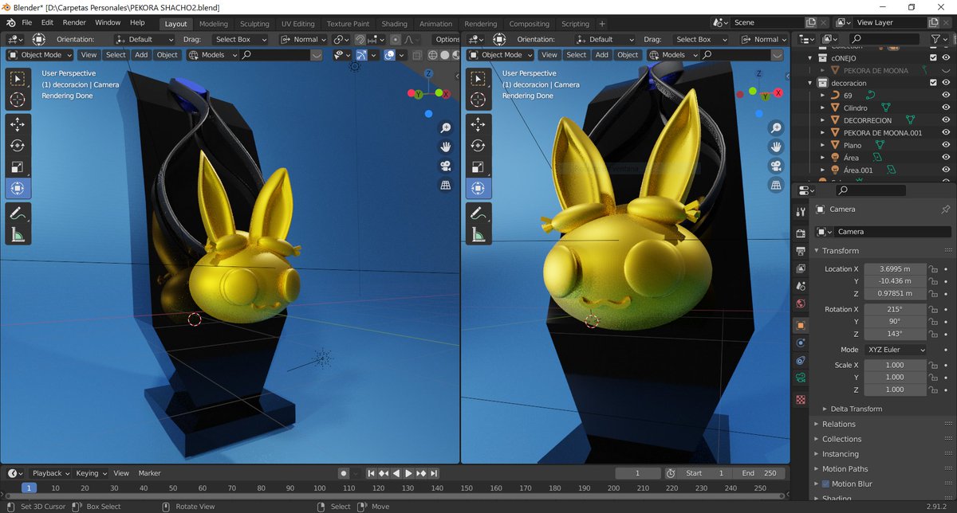Toggle camera view in right viewport

775,166
